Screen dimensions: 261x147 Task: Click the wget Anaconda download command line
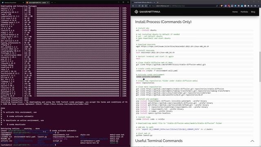point(172,47)
